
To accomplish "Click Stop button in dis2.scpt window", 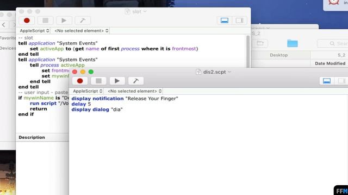I will [x=98, y=81].
